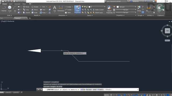Expand command line history arrow

tap(138, 90)
